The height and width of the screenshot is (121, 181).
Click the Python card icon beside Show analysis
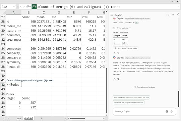(x=114, y=28)
